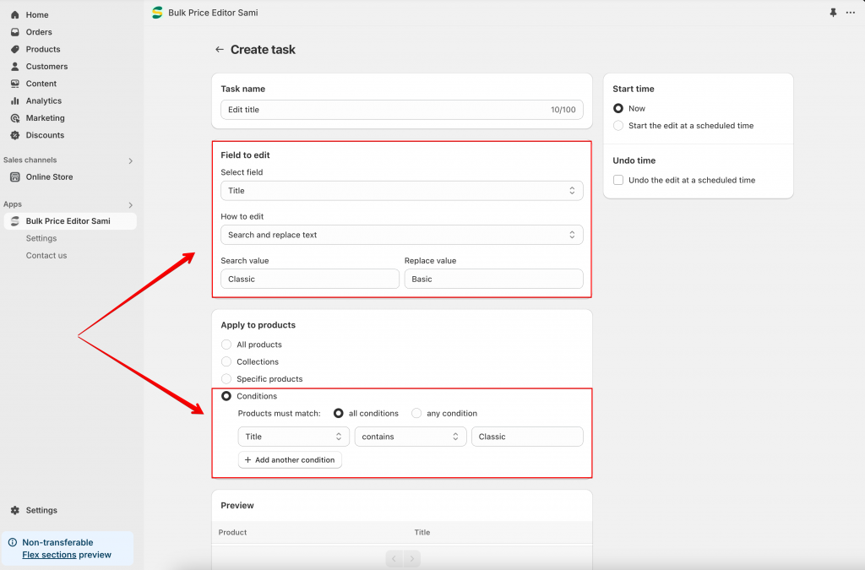Click the Content icon in sidebar
The image size is (865, 570).
coord(15,84)
